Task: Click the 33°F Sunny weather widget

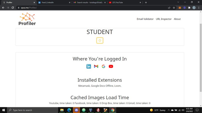Action: pyautogui.click(x=158, y=110)
